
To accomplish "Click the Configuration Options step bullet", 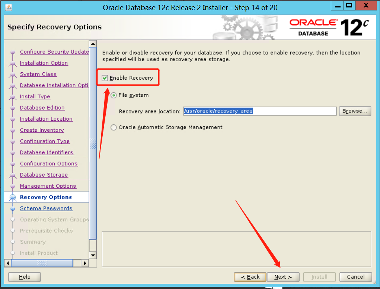I will (13, 164).
